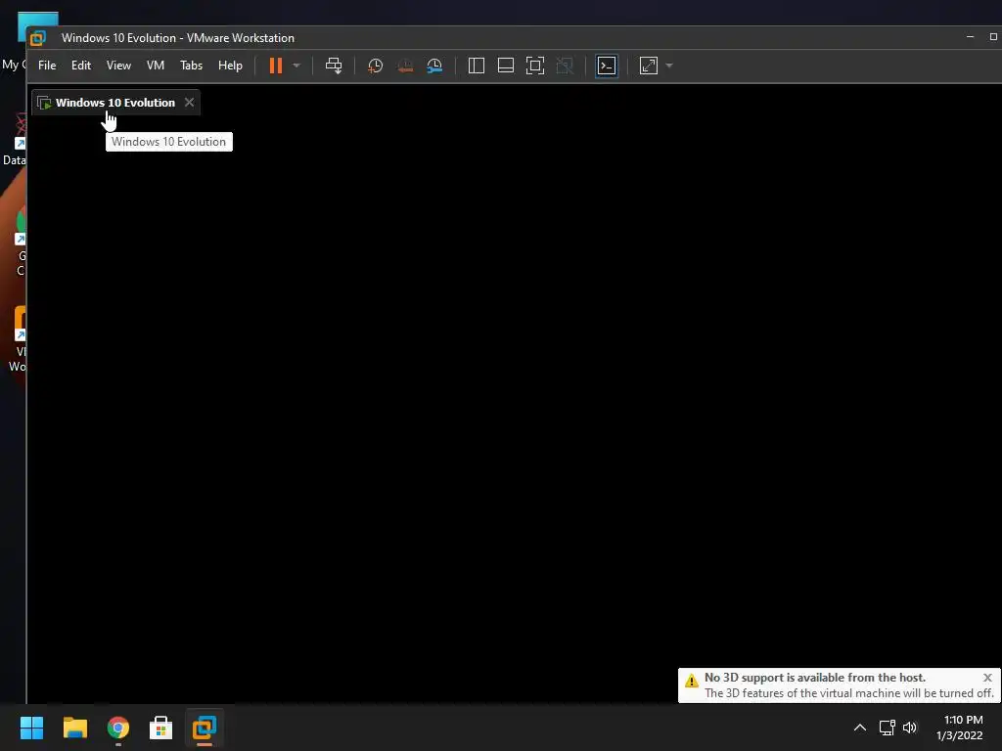Viewport: 1002px width, 751px height.
Task: Open the snapshot manager
Action: pos(434,66)
